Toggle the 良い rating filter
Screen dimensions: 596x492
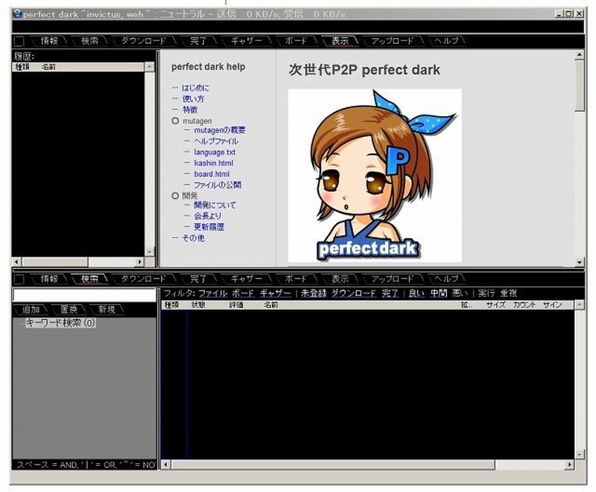pyautogui.click(x=416, y=293)
